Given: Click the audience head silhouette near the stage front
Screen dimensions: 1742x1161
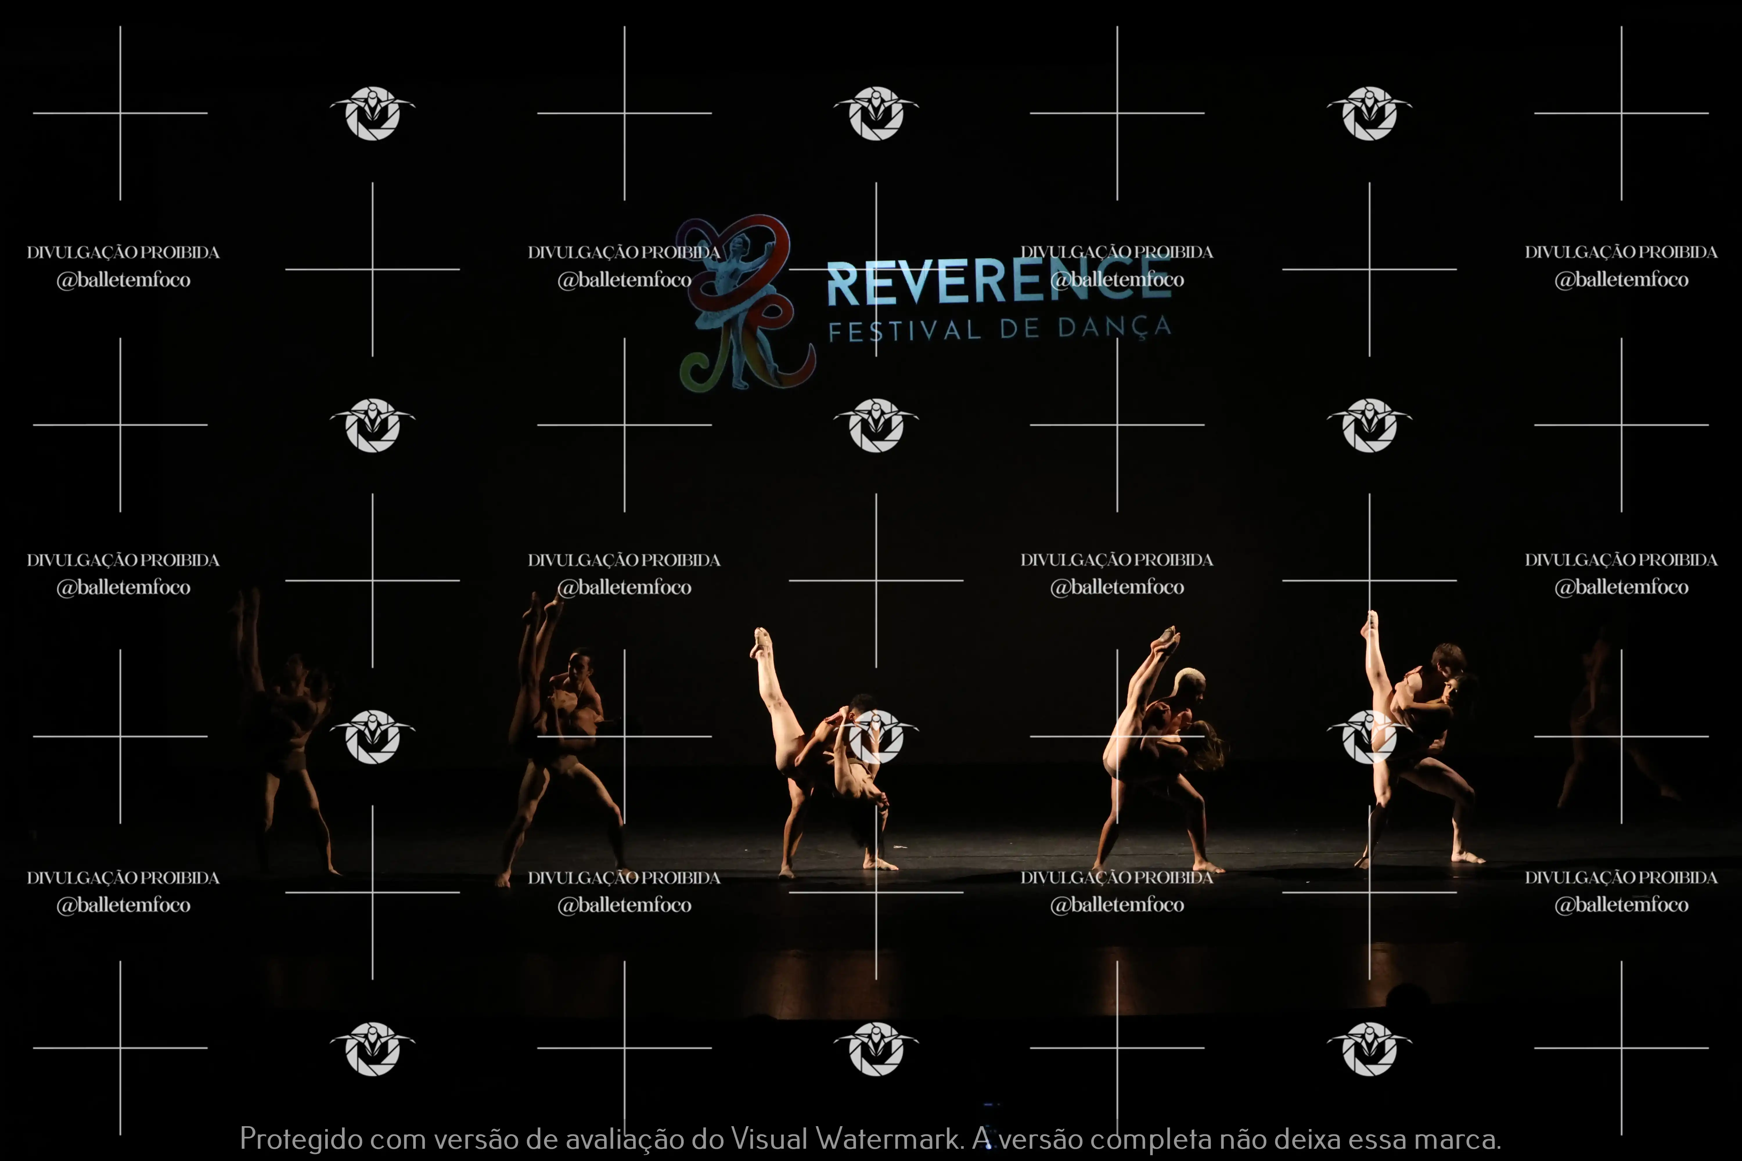Looking at the screenshot, I should [1407, 996].
